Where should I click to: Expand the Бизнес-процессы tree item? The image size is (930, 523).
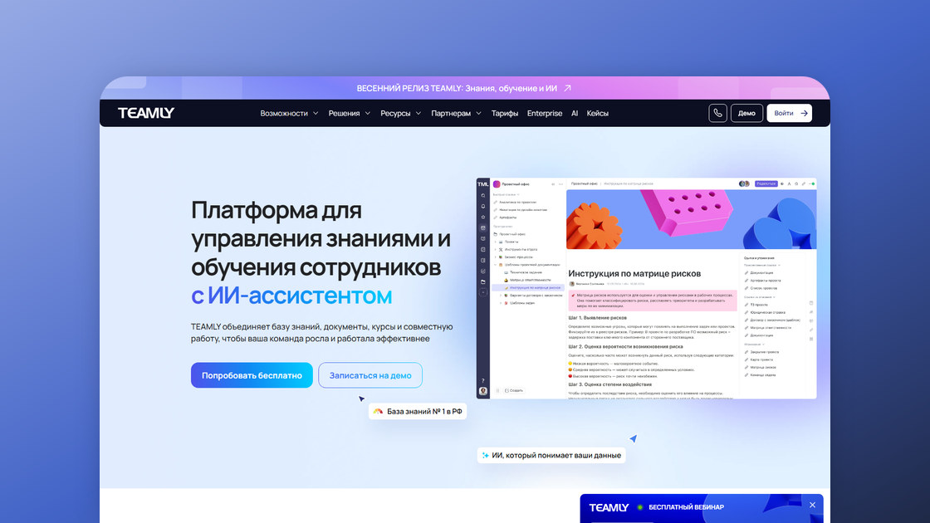coord(496,257)
